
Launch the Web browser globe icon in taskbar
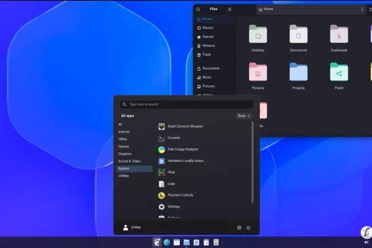point(167,242)
